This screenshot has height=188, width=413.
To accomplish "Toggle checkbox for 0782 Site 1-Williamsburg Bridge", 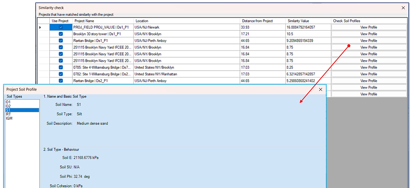I will click(x=61, y=74).
